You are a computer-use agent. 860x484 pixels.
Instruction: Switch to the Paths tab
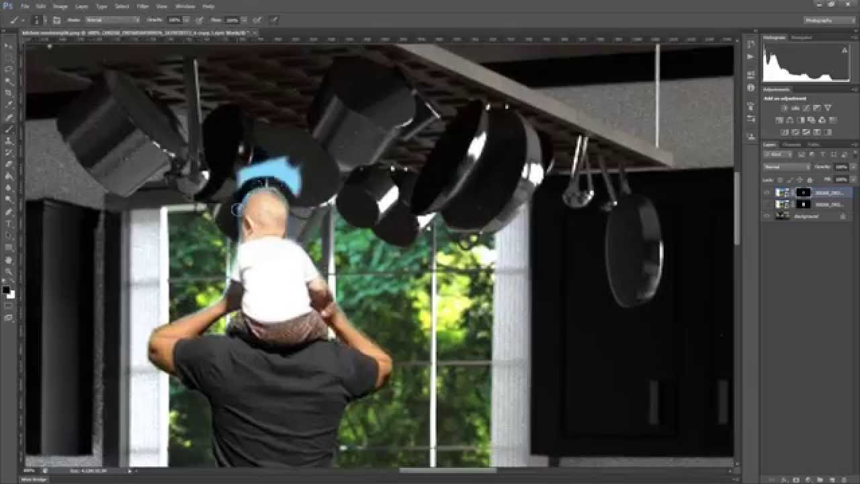(813, 145)
